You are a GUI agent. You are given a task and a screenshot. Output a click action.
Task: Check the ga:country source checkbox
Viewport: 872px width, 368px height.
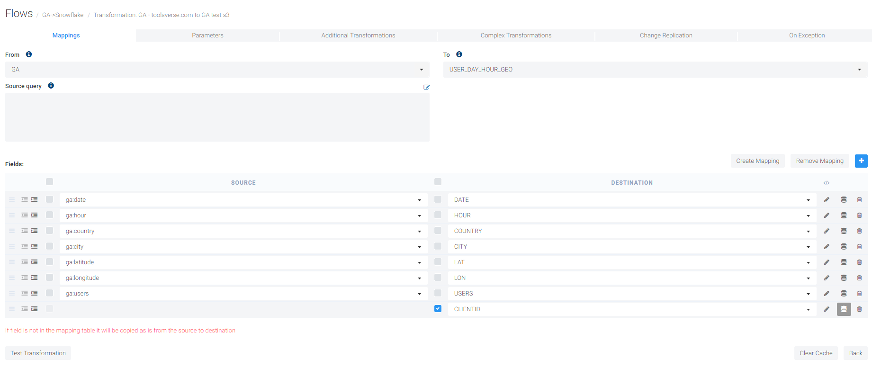pos(50,231)
